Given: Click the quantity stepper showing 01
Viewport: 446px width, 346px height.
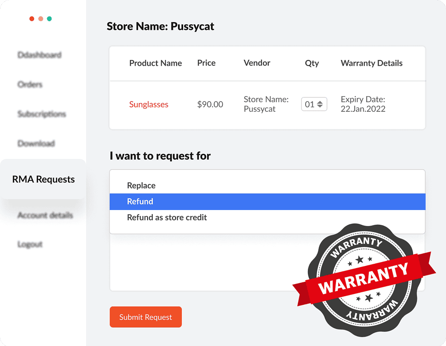Looking at the screenshot, I should (314, 104).
